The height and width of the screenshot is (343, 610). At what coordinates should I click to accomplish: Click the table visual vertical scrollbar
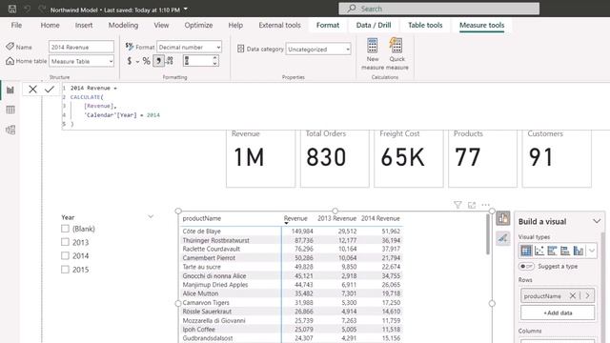[488, 234]
